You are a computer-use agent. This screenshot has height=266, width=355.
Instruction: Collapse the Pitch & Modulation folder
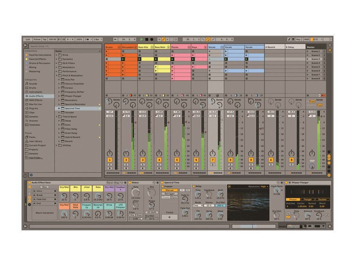click(x=57, y=76)
